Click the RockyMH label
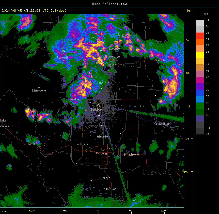This screenshot has height=214, width=219. coord(62,58)
